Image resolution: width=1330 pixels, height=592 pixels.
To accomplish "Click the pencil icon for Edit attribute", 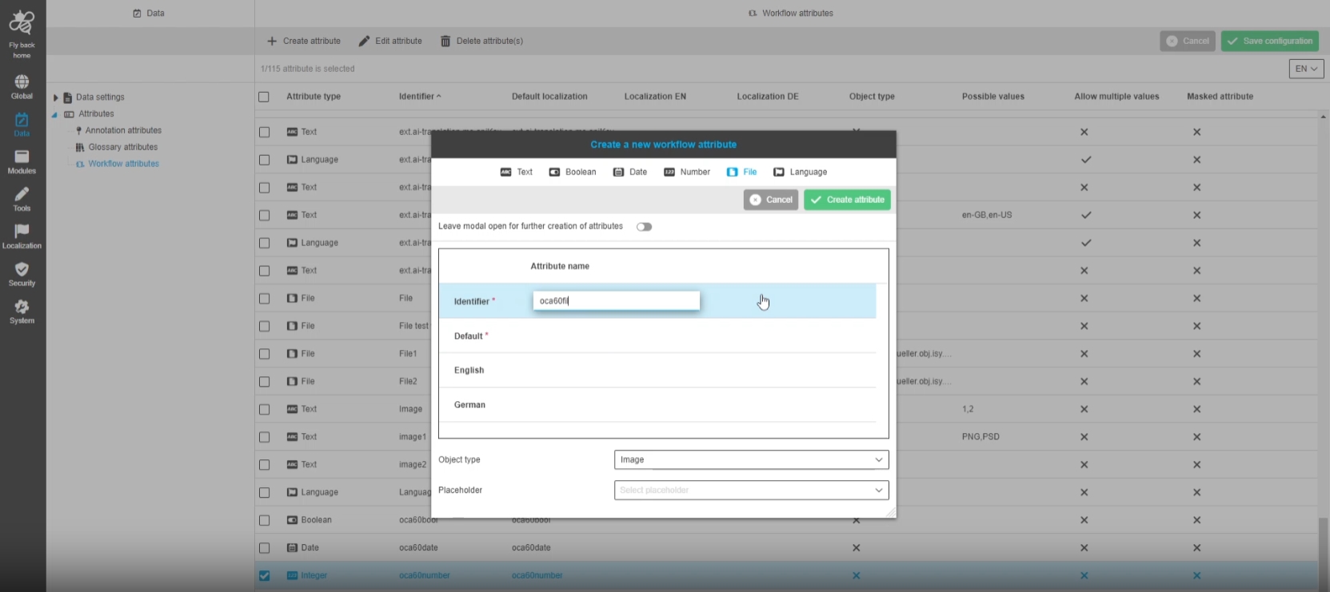I will pyautogui.click(x=364, y=41).
